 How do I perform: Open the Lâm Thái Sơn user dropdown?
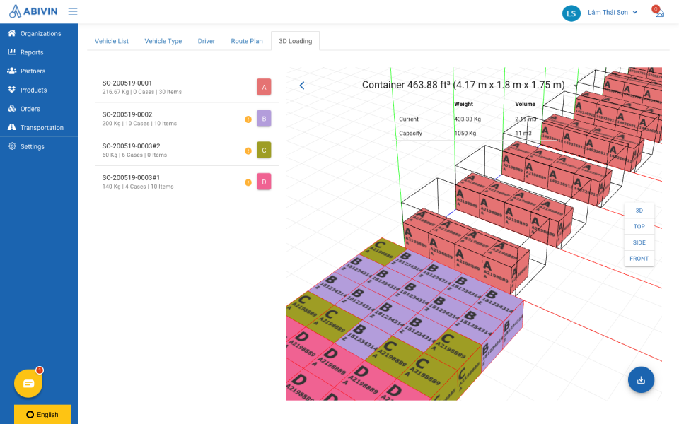613,13
